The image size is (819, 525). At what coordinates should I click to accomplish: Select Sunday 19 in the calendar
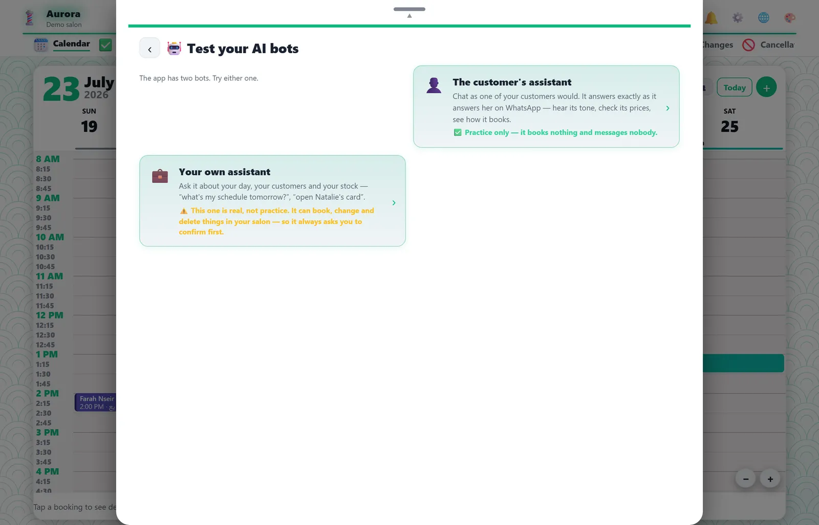[89, 121]
